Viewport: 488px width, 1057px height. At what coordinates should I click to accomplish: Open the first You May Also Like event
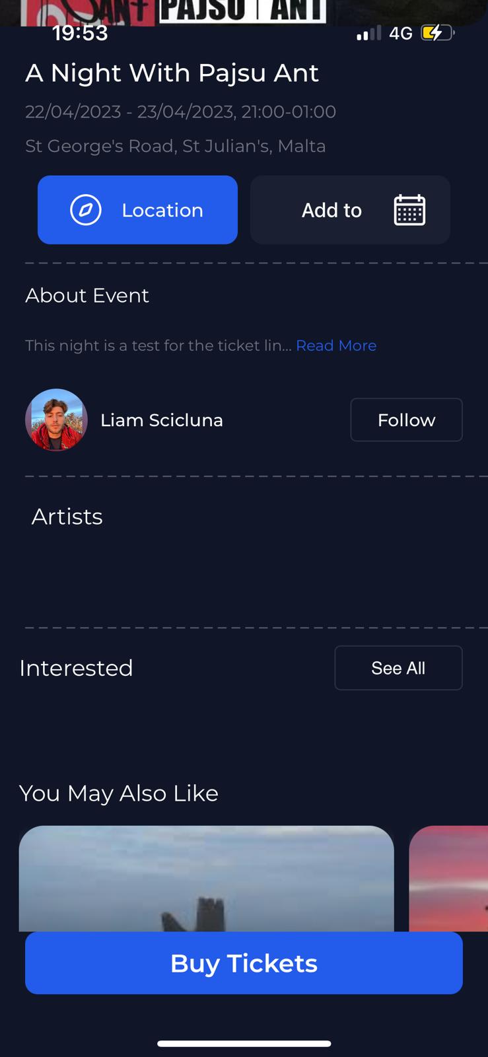click(x=206, y=879)
